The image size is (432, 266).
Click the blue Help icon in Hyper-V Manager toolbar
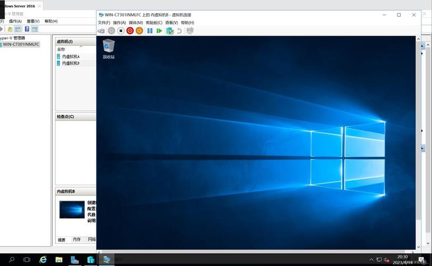point(27,29)
